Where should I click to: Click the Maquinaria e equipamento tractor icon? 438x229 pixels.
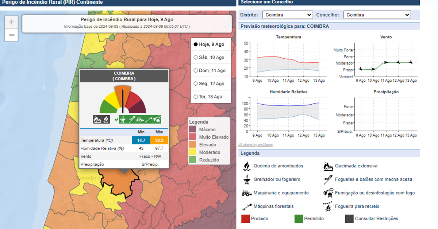tap(247, 193)
